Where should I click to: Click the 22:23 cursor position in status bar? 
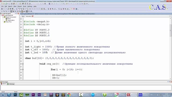(x=3, y=92)
